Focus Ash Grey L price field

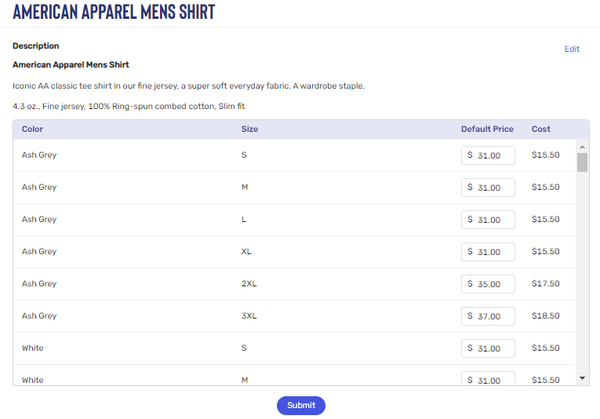point(488,220)
